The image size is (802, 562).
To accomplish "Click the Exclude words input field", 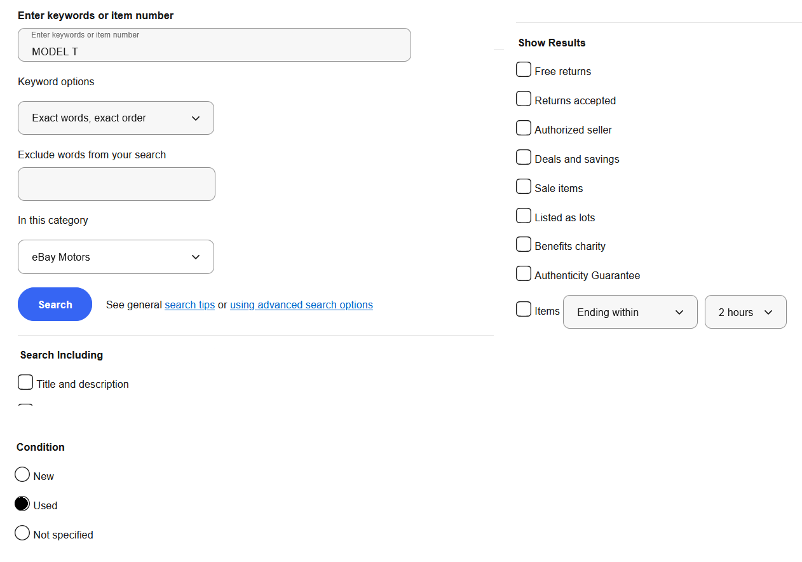I will coord(116,184).
